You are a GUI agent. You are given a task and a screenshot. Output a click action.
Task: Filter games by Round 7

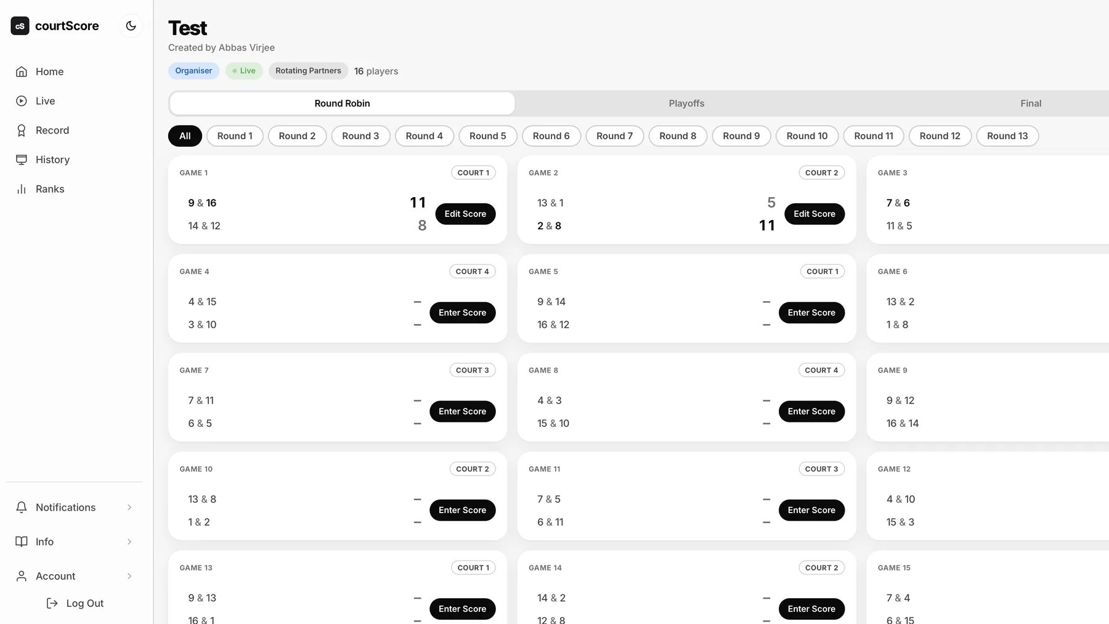(x=614, y=136)
